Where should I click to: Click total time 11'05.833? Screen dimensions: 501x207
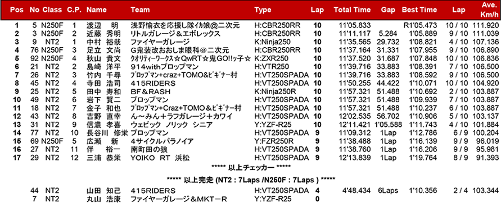tap(355, 25)
